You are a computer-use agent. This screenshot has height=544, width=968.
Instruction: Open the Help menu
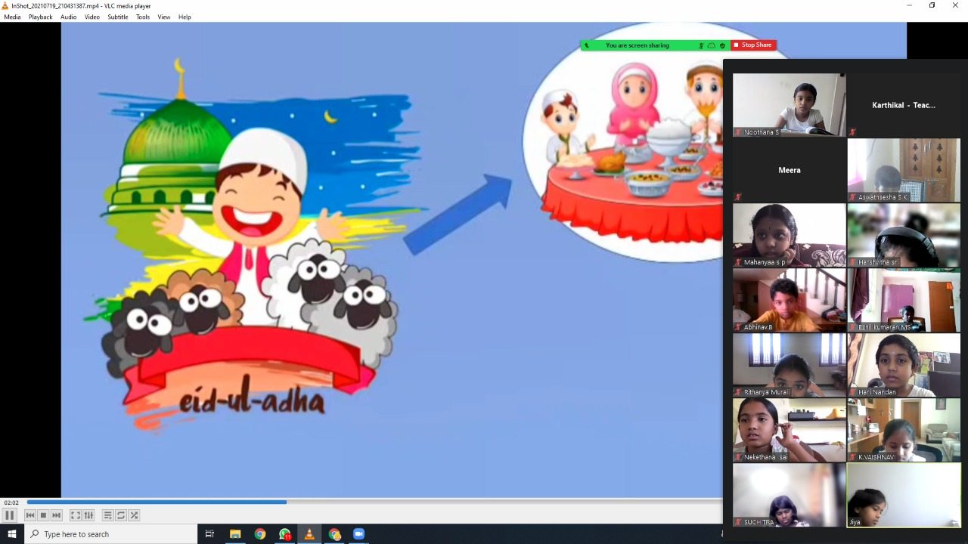[185, 17]
